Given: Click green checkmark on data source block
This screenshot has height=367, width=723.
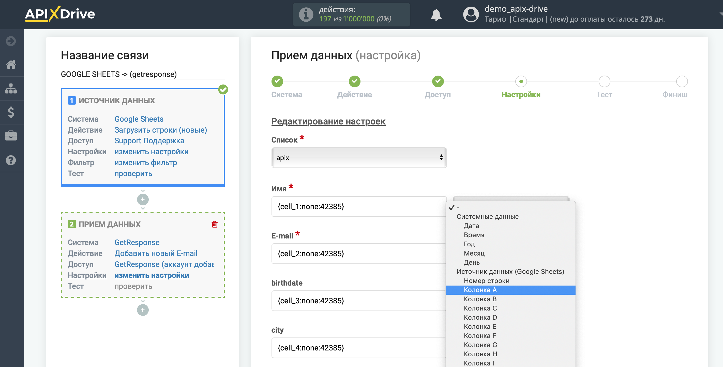Looking at the screenshot, I should tap(223, 90).
